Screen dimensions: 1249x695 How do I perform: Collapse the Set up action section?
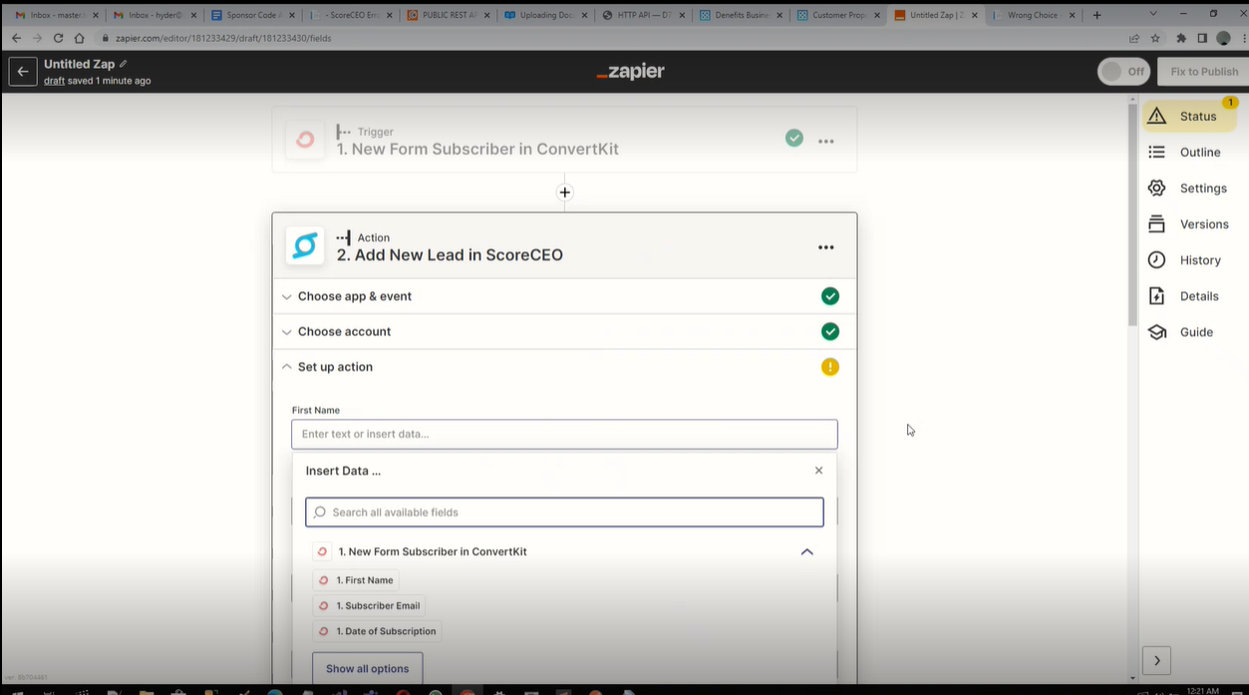(x=564, y=367)
